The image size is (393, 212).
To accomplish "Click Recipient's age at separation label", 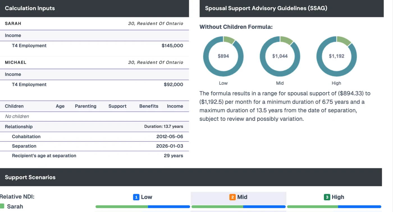I will click(44, 156).
